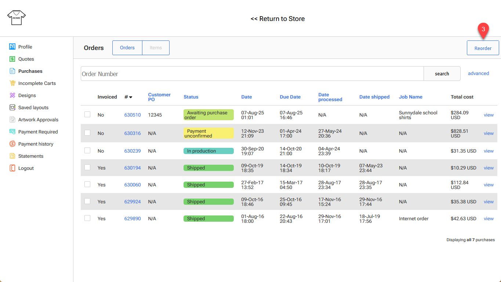Screen dimensions: 501x282
Task: Sort by order number column arrow
Action: pos(131,97)
